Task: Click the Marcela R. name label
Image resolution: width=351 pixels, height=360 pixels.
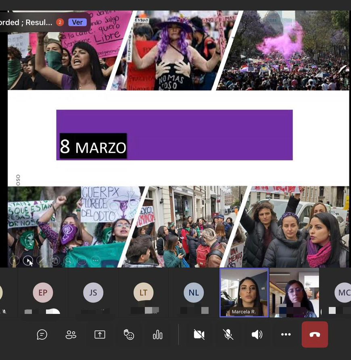Action: [244, 311]
